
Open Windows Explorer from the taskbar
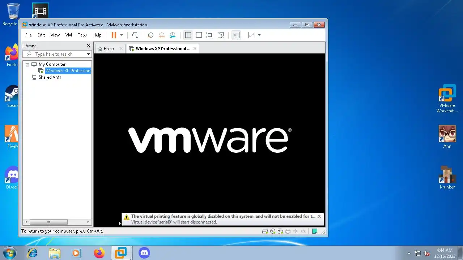[55, 253]
